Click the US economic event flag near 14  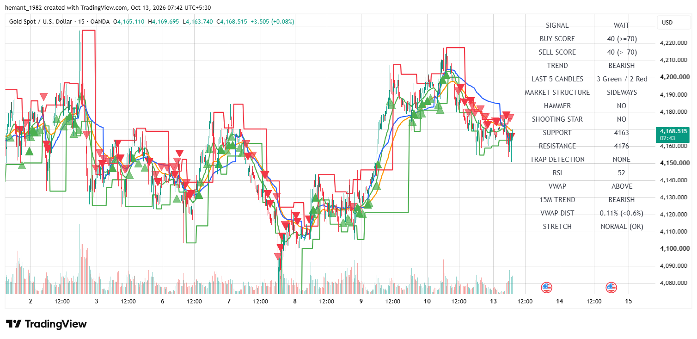point(546,288)
